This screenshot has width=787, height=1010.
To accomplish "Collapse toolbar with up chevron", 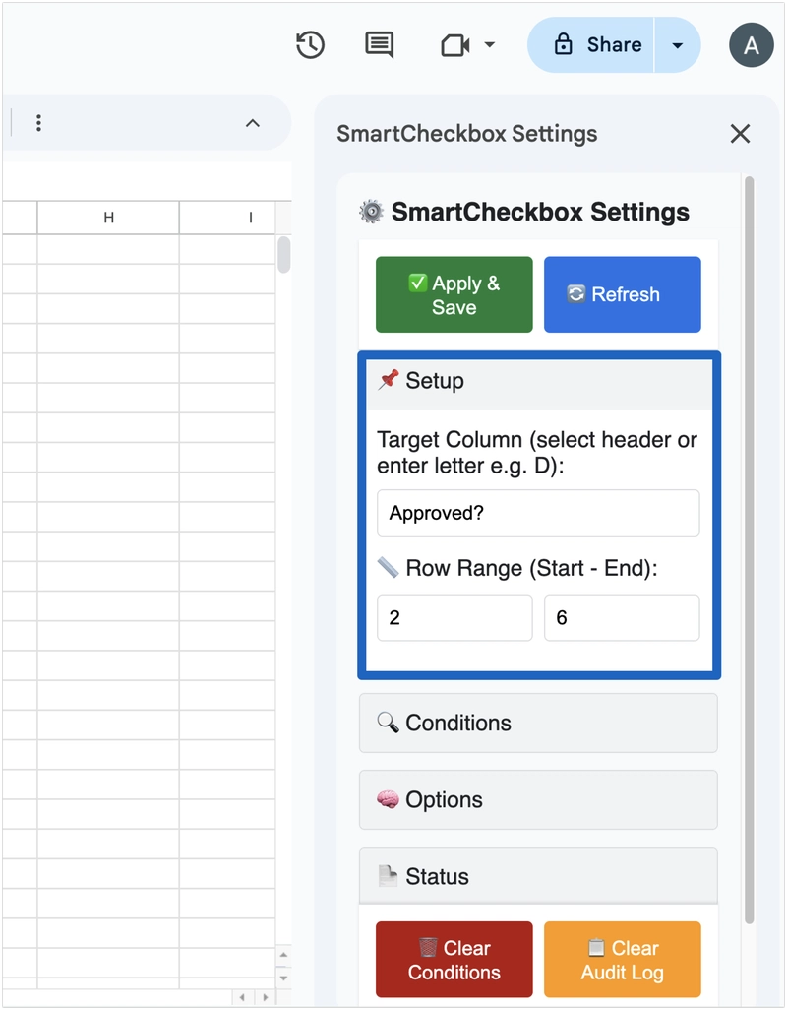I will [253, 123].
